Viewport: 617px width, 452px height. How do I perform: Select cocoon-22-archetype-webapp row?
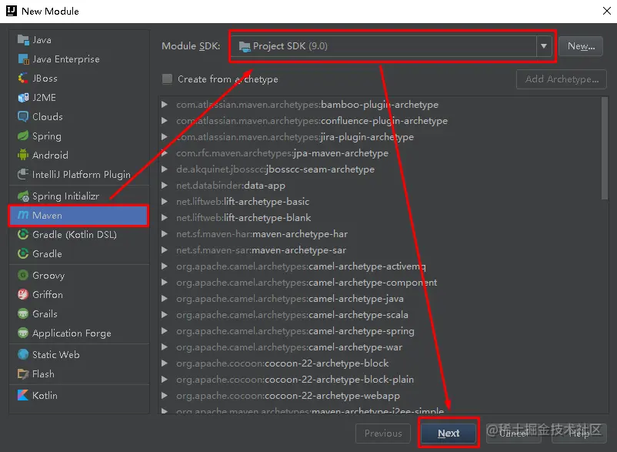288,395
